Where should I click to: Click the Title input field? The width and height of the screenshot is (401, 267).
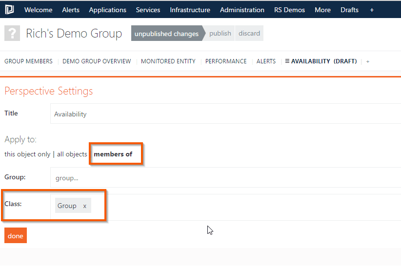pyautogui.click(x=224, y=114)
